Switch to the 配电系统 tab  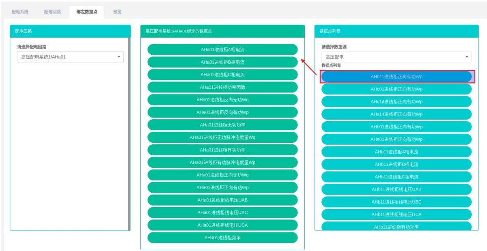click(20, 11)
